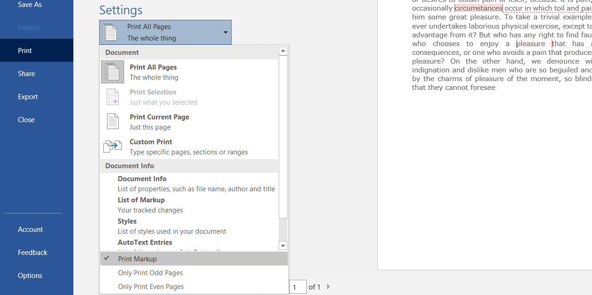The height and width of the screenshot is (295, 592).
Task: Choose Print All Pages option in list
Action: coord(189,72)
